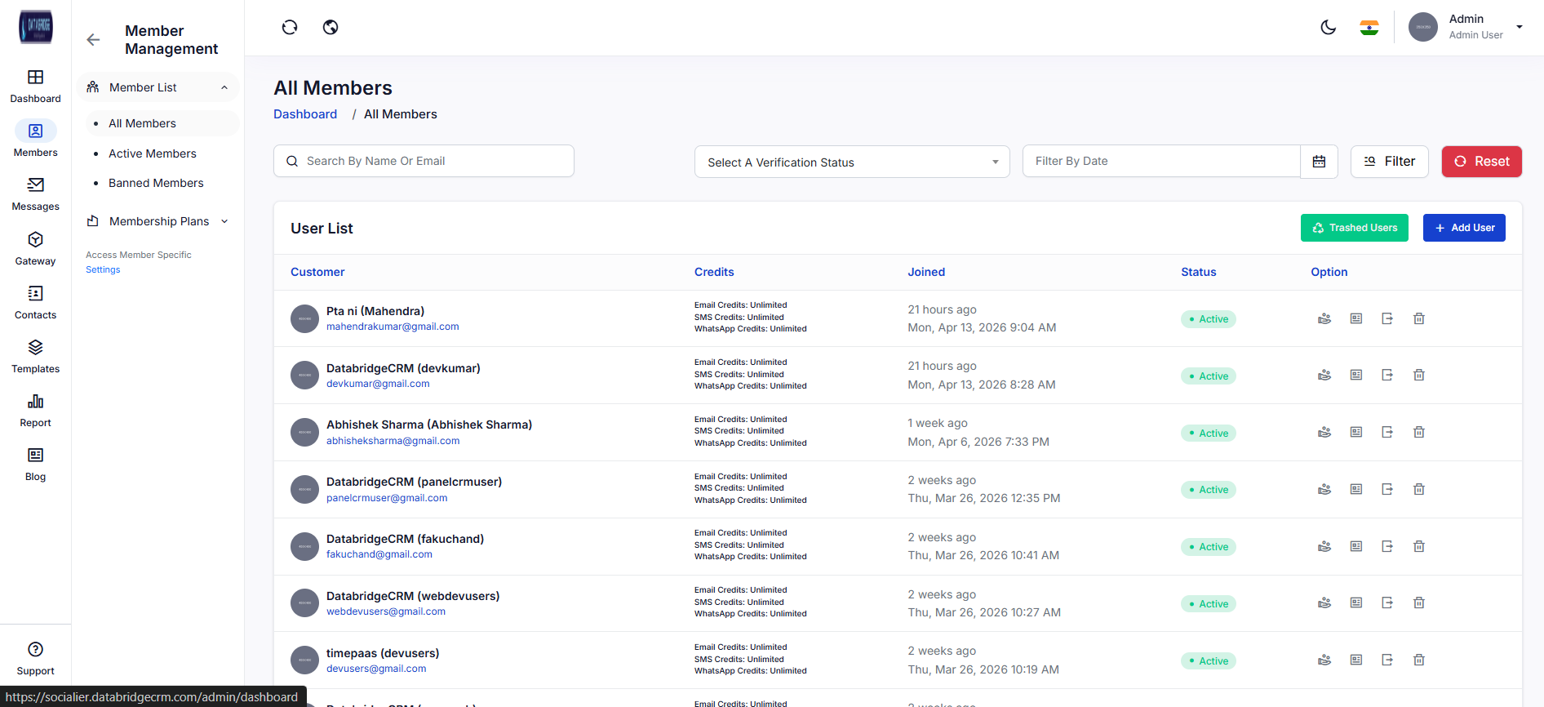The height and width of the screenshot is (707, 1544).
Task: Open the Select A Verification Status dropdown
Action: pyautogui.click(x=852, y=162)
